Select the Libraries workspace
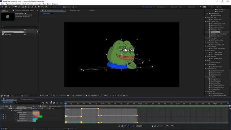This screenshot has height=130, width=231. click(191, 7)
